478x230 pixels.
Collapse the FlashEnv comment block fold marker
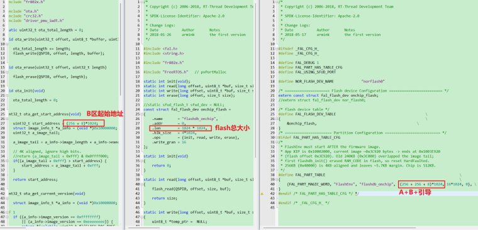click(x=277, y=142)
